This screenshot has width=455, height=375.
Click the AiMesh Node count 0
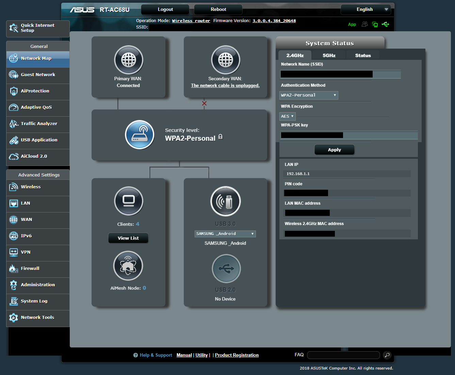pos(144,288)
